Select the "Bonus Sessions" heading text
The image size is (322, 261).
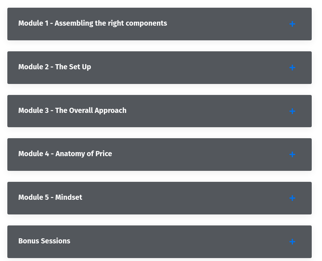tap(44, 241)
